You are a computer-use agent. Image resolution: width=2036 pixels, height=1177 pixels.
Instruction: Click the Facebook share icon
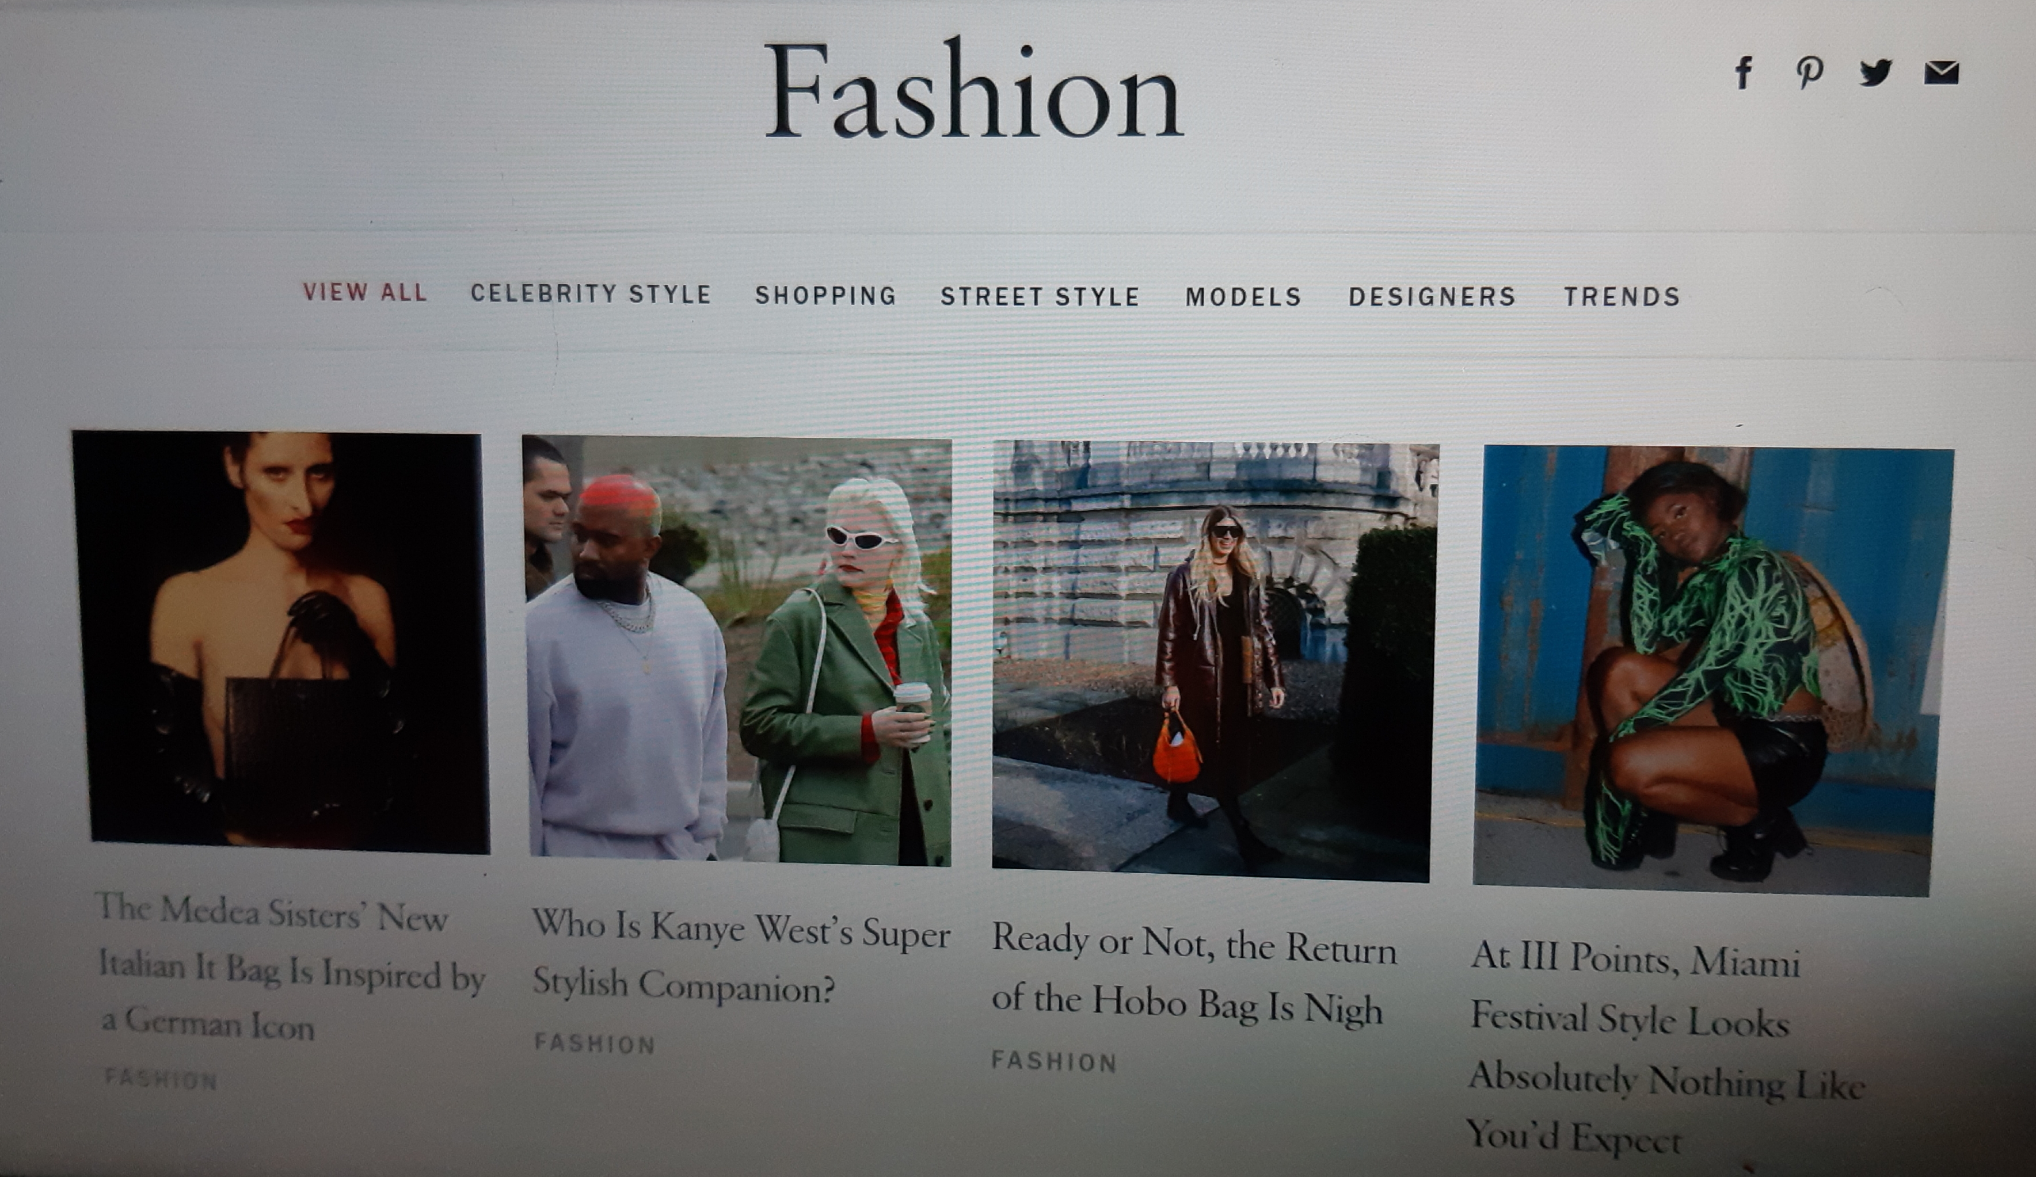1744,72
